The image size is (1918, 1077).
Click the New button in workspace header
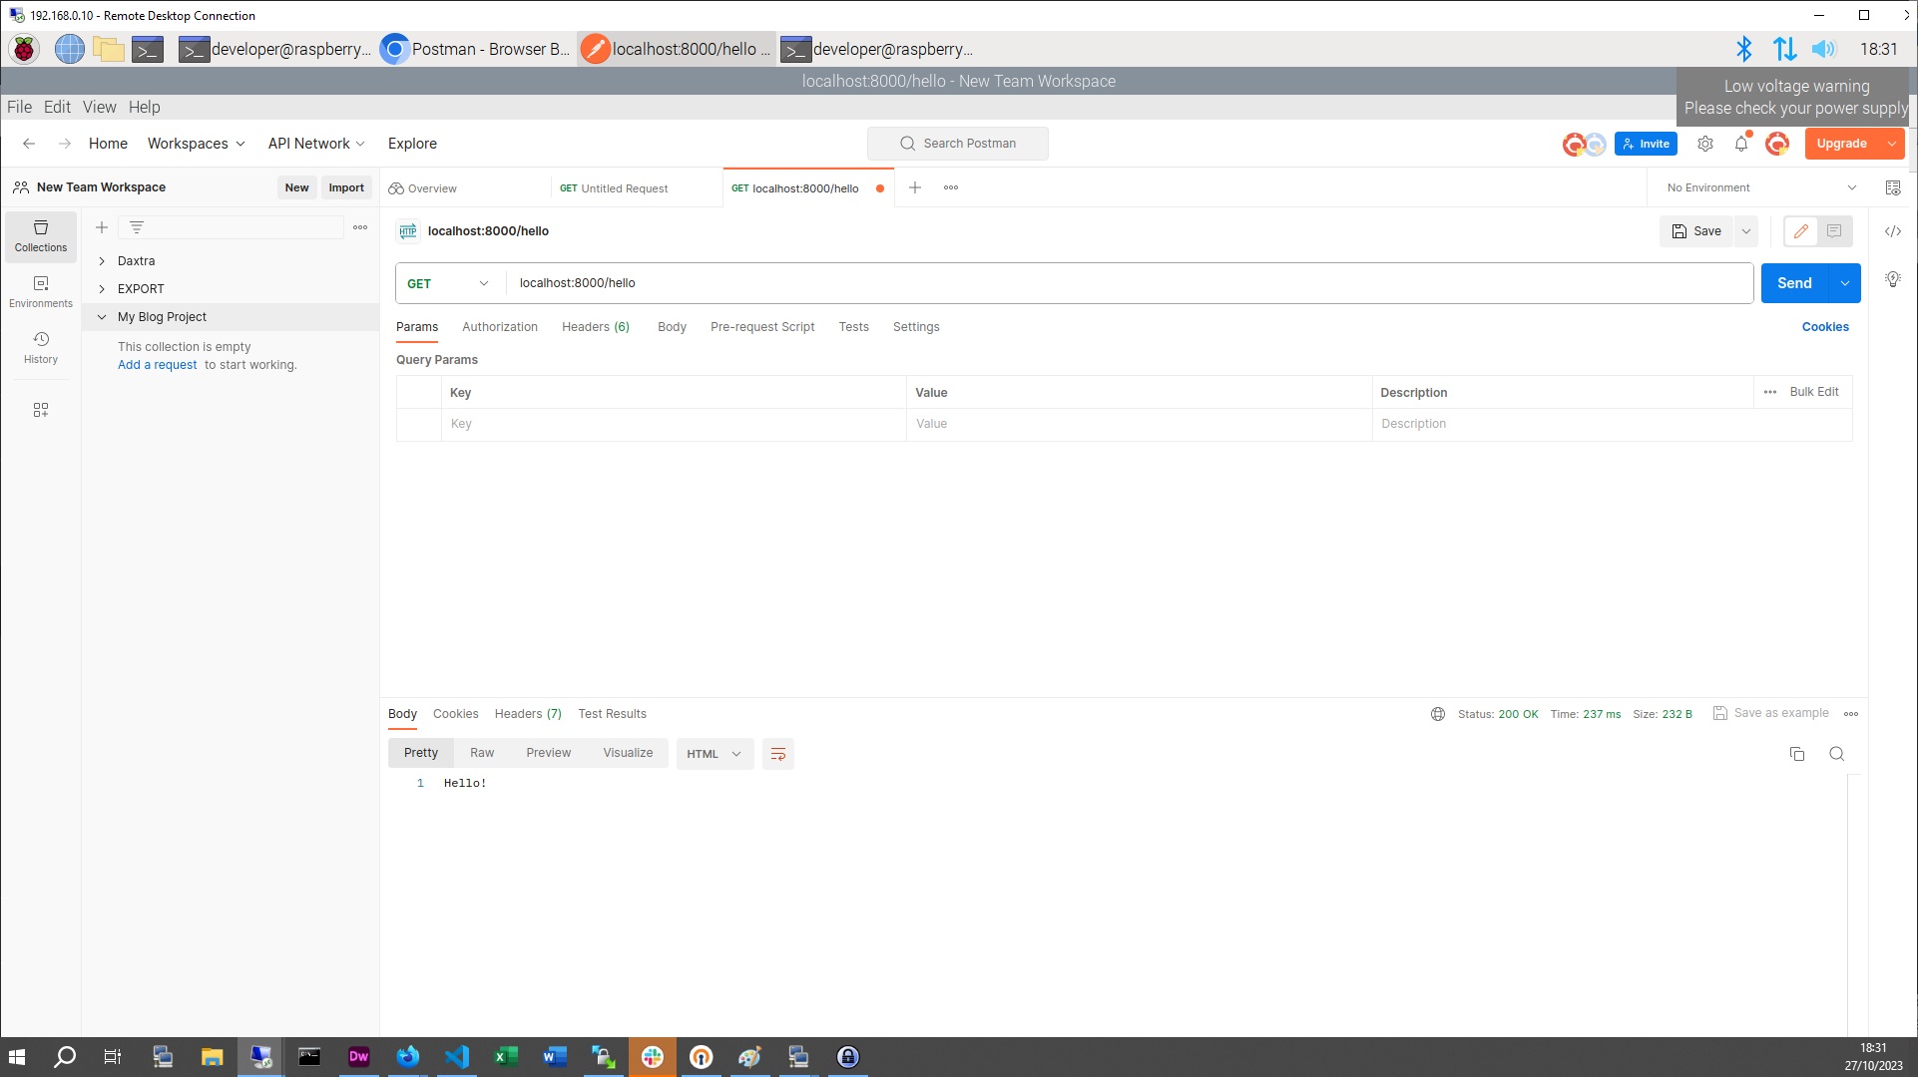296,187
